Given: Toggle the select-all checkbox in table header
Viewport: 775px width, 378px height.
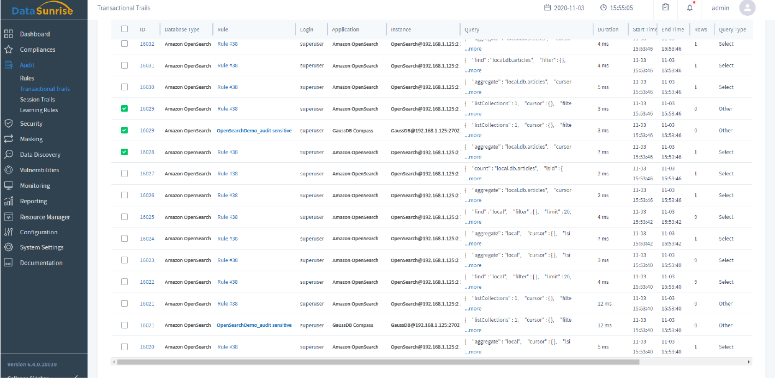Looking at the screenshot, I should tap(124, 29).
